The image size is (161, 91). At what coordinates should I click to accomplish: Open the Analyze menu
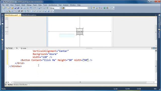66,5
